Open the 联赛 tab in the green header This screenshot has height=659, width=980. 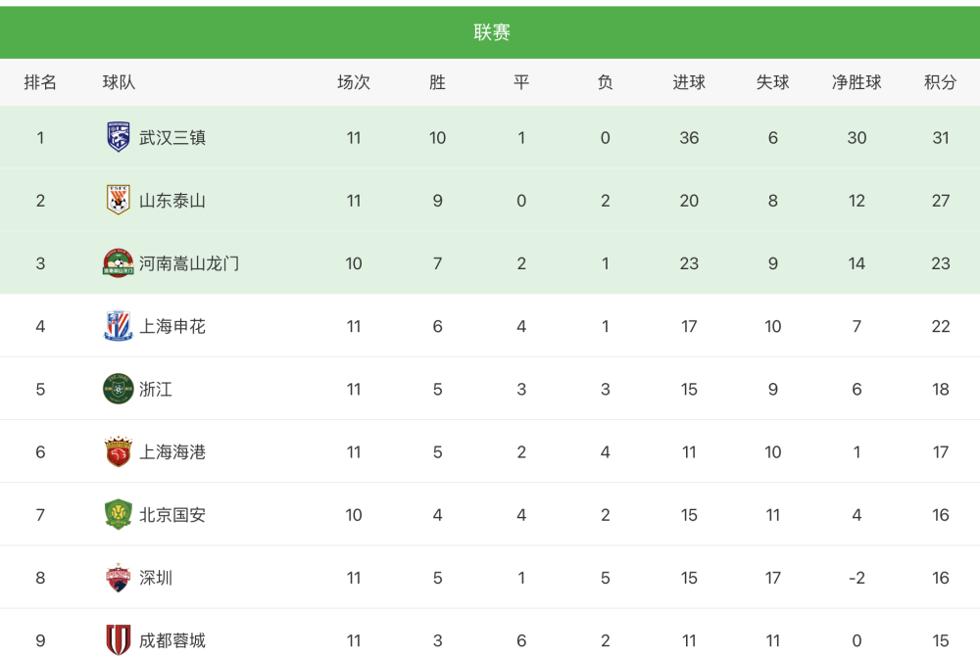point(491,32)
